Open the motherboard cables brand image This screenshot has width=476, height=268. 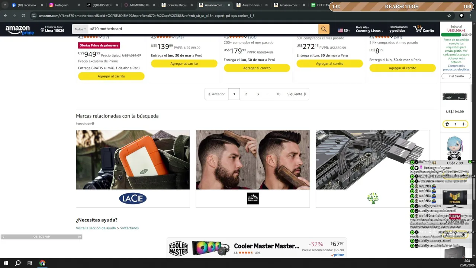click(373, 160)
